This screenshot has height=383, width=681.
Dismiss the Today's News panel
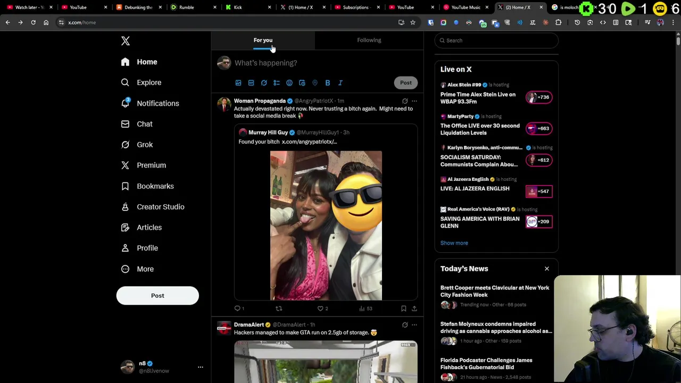[547, 269]
